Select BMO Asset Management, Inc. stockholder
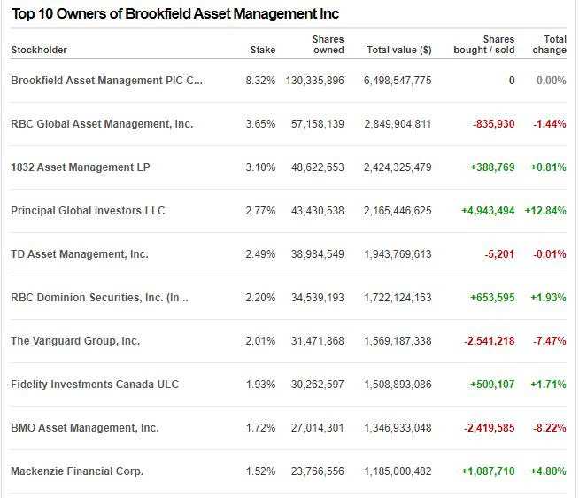This screenshot has width=579, height=498. pos(85,428)
